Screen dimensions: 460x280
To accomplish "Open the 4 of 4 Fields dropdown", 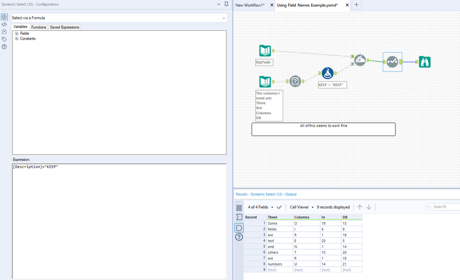I will [261, 207].
